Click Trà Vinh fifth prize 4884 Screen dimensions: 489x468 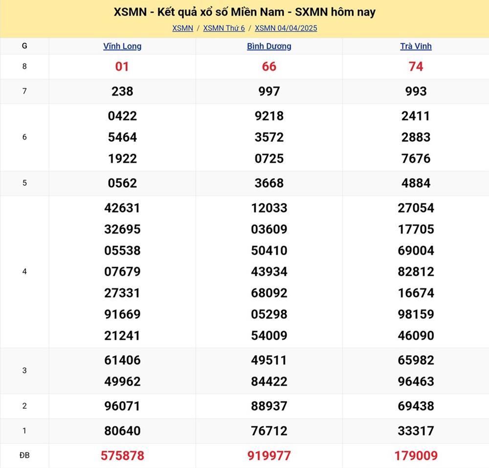tap(416, 183)
